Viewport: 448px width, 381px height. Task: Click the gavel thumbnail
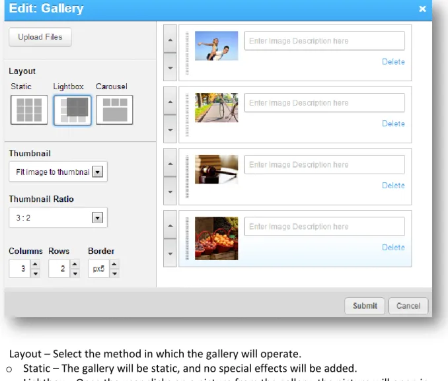(x=216, y=169)
